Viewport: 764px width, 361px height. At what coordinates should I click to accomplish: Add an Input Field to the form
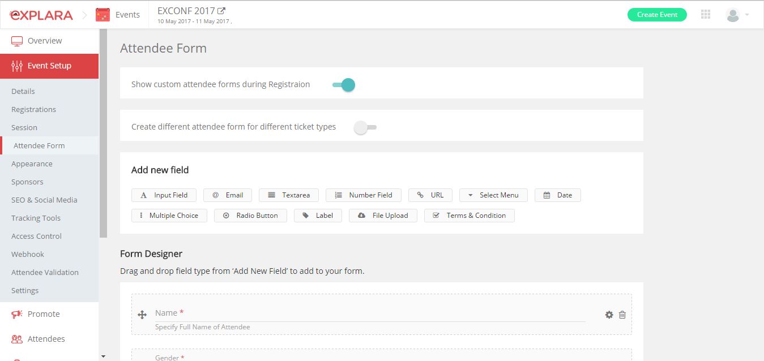pyautogui.click(x=164, y=195)
